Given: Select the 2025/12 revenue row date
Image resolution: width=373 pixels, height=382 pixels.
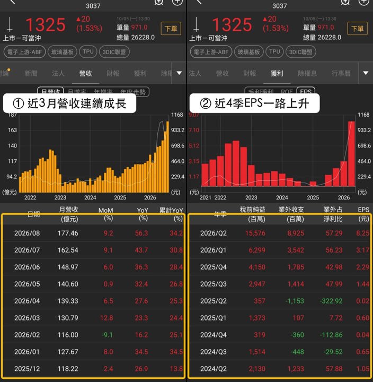Looking at the screenshot, I should (27, 369).
